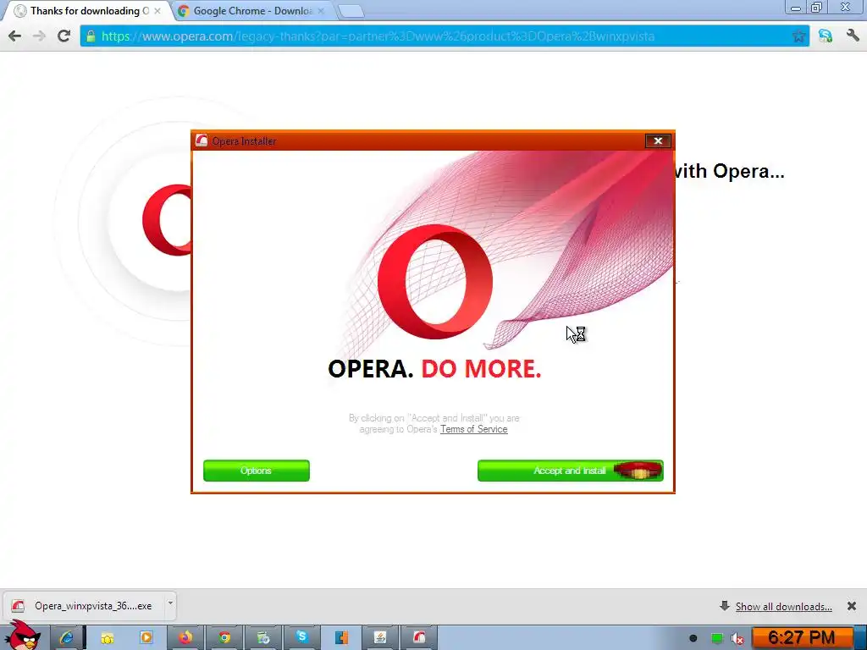Click the green monitor tray icon

tap(716, 638)
